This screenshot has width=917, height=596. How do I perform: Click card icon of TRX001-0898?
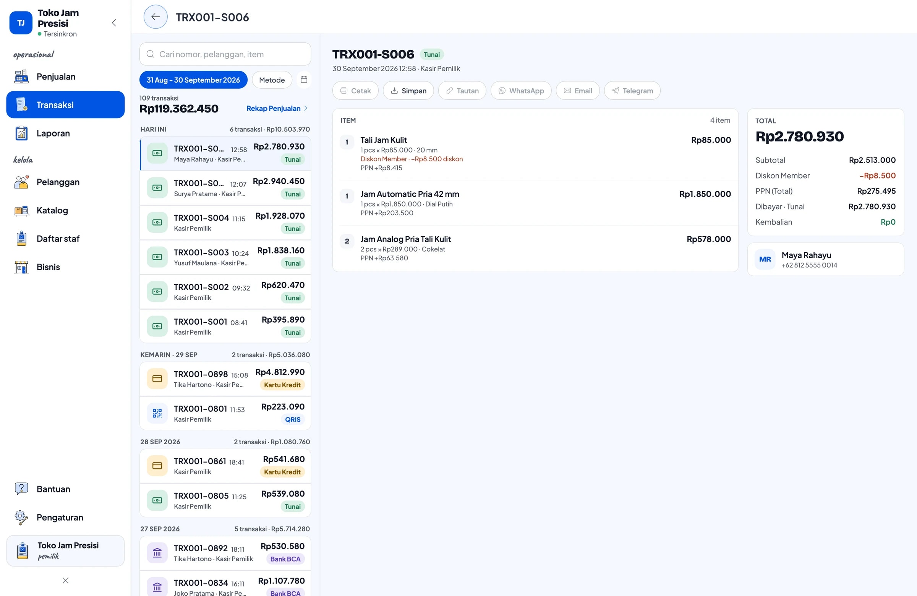pyautogui.click(x=157, y=378)
